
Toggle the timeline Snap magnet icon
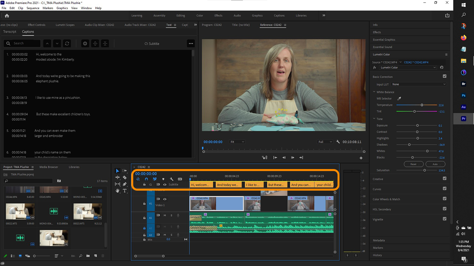pyautogui.click(x=146, y=179)
